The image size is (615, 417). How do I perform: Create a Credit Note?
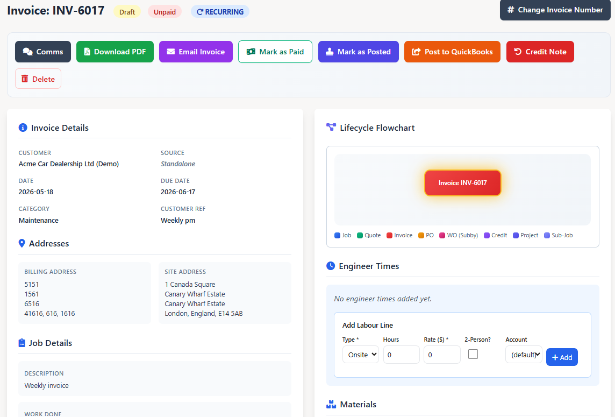[x=540, y=52]
